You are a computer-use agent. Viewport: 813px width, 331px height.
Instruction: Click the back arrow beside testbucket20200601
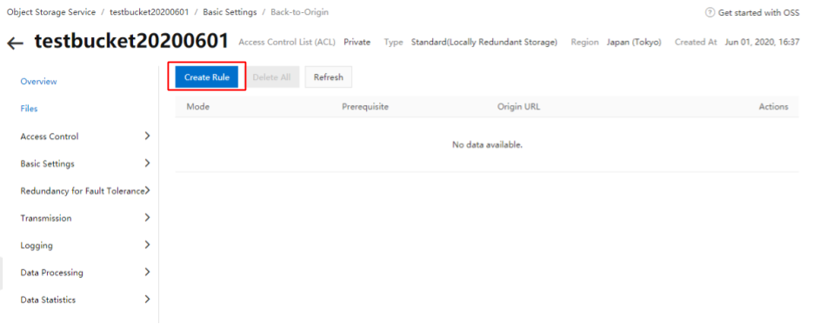pos(16,43)
